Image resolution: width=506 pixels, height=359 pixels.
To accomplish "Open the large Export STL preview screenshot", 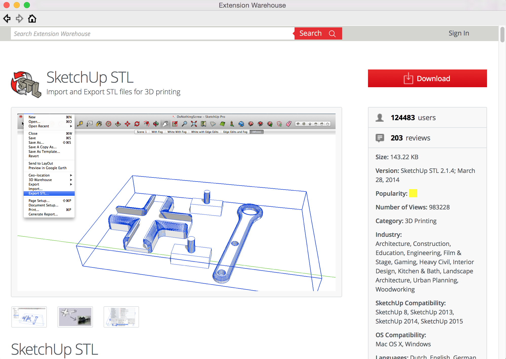I will click(x=177, y=202).
